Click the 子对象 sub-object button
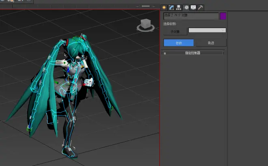This screenshot has height=166, width=268. (175, 32)
